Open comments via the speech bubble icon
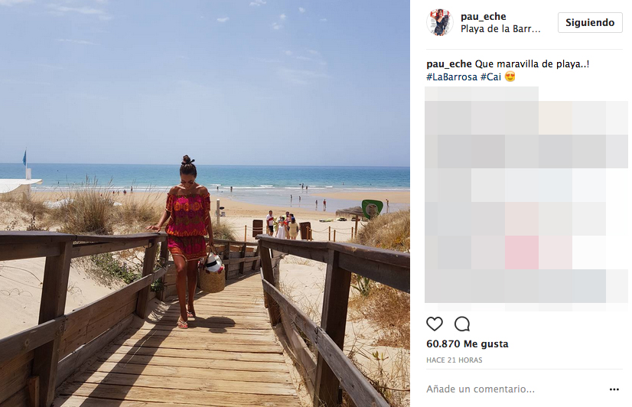632x407 pixels. (x=462, y=324)
